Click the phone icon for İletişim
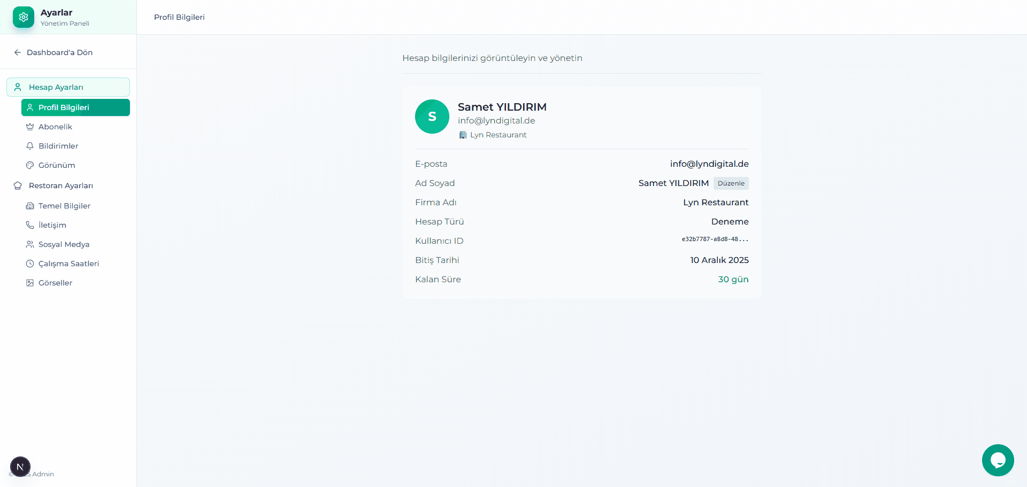Screen dimensions: 1027x487 pyautogui.click(x=30, y=225)
